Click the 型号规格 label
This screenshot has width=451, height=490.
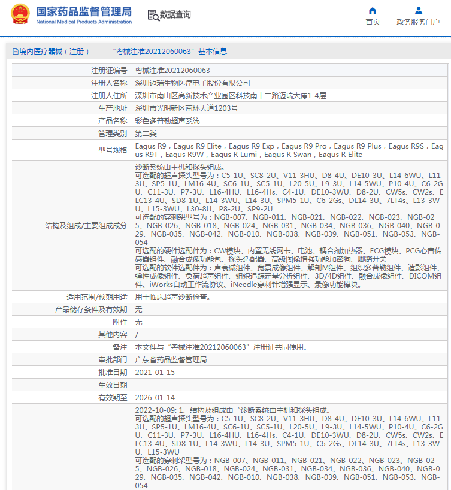point(113,150)
